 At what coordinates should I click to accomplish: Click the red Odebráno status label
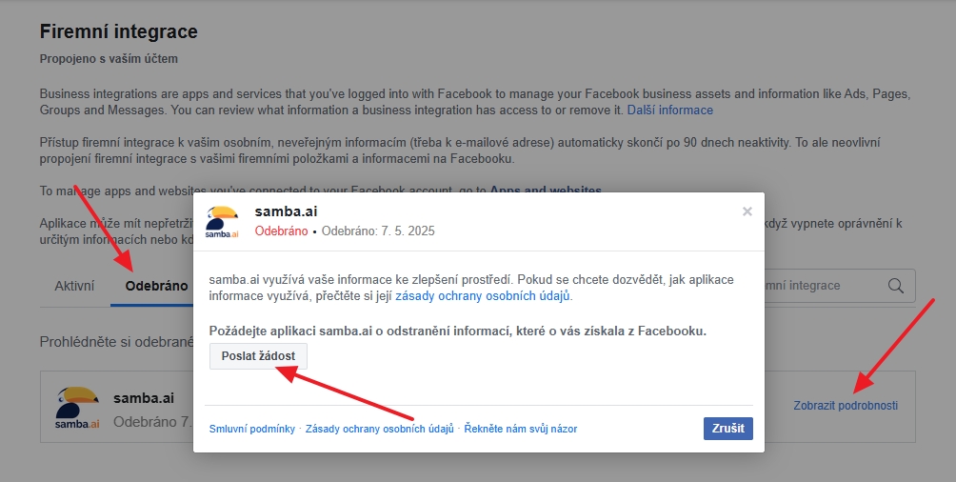pyautogui.click(x=281, y=231)
